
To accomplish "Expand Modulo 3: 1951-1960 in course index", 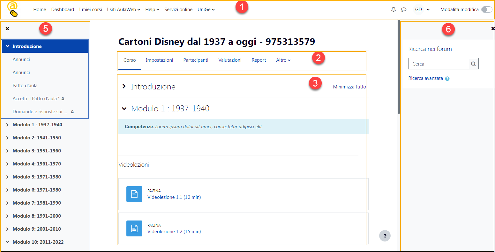I will (x=8, y=151).
